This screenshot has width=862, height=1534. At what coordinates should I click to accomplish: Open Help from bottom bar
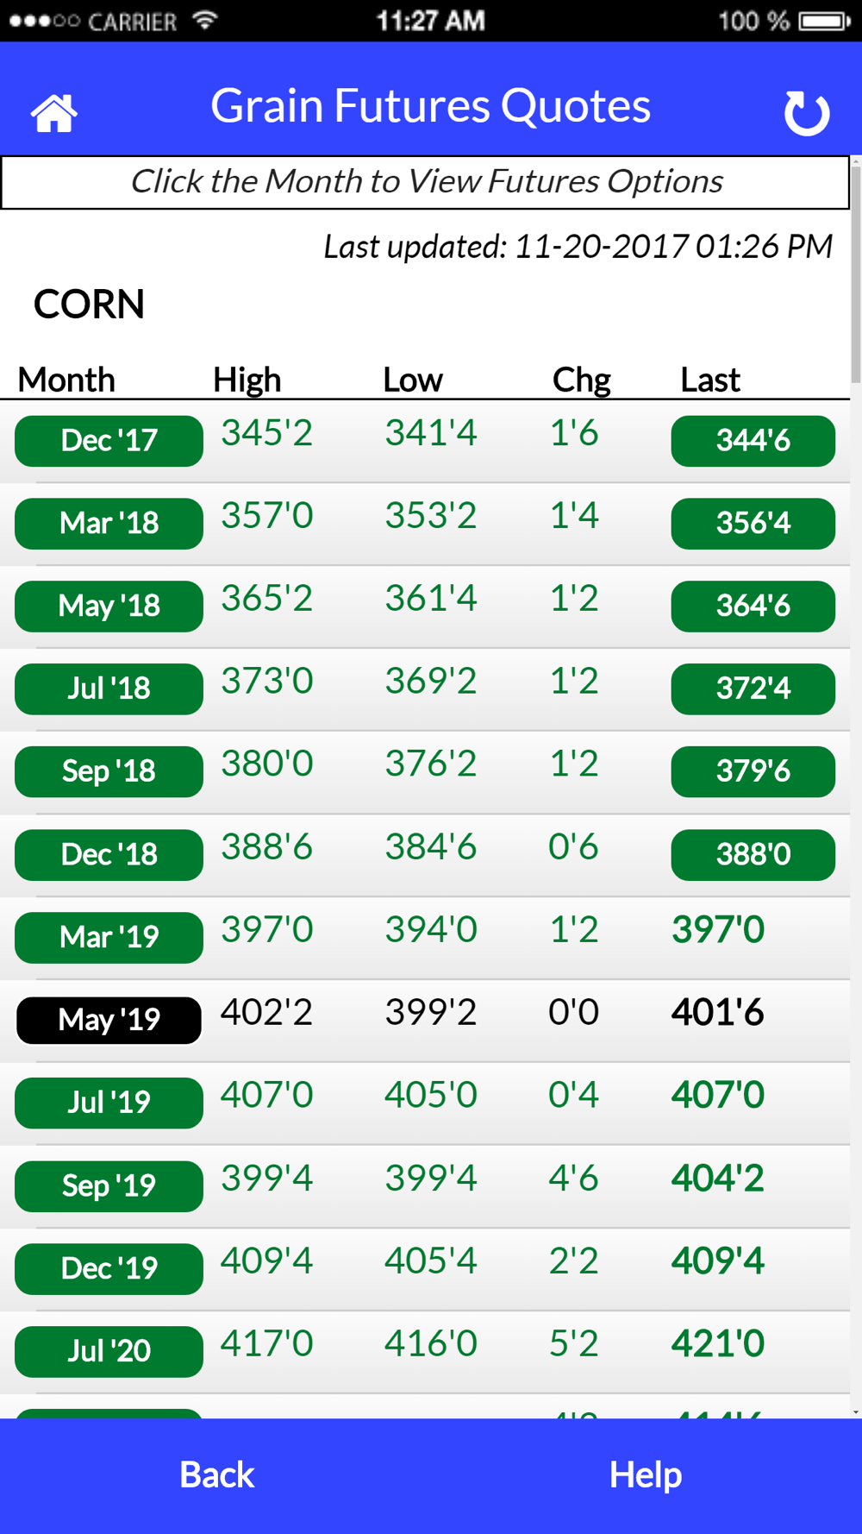(x=646, y=1475)
